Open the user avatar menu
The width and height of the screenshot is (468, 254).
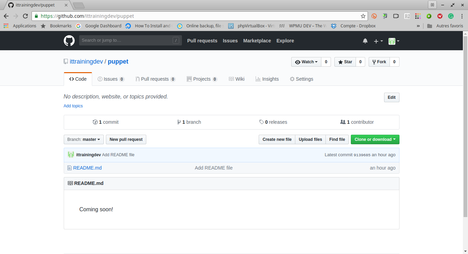coord(394,41)
